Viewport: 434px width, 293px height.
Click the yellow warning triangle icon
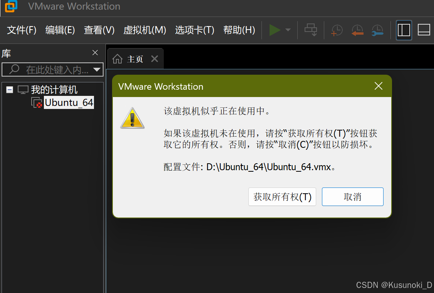click(132, 118)
